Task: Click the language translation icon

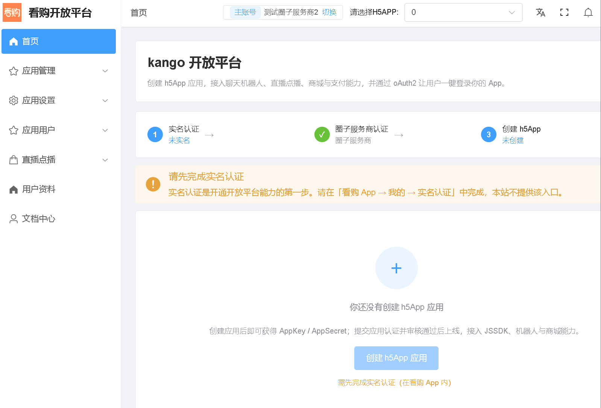Action: [540, 12]
